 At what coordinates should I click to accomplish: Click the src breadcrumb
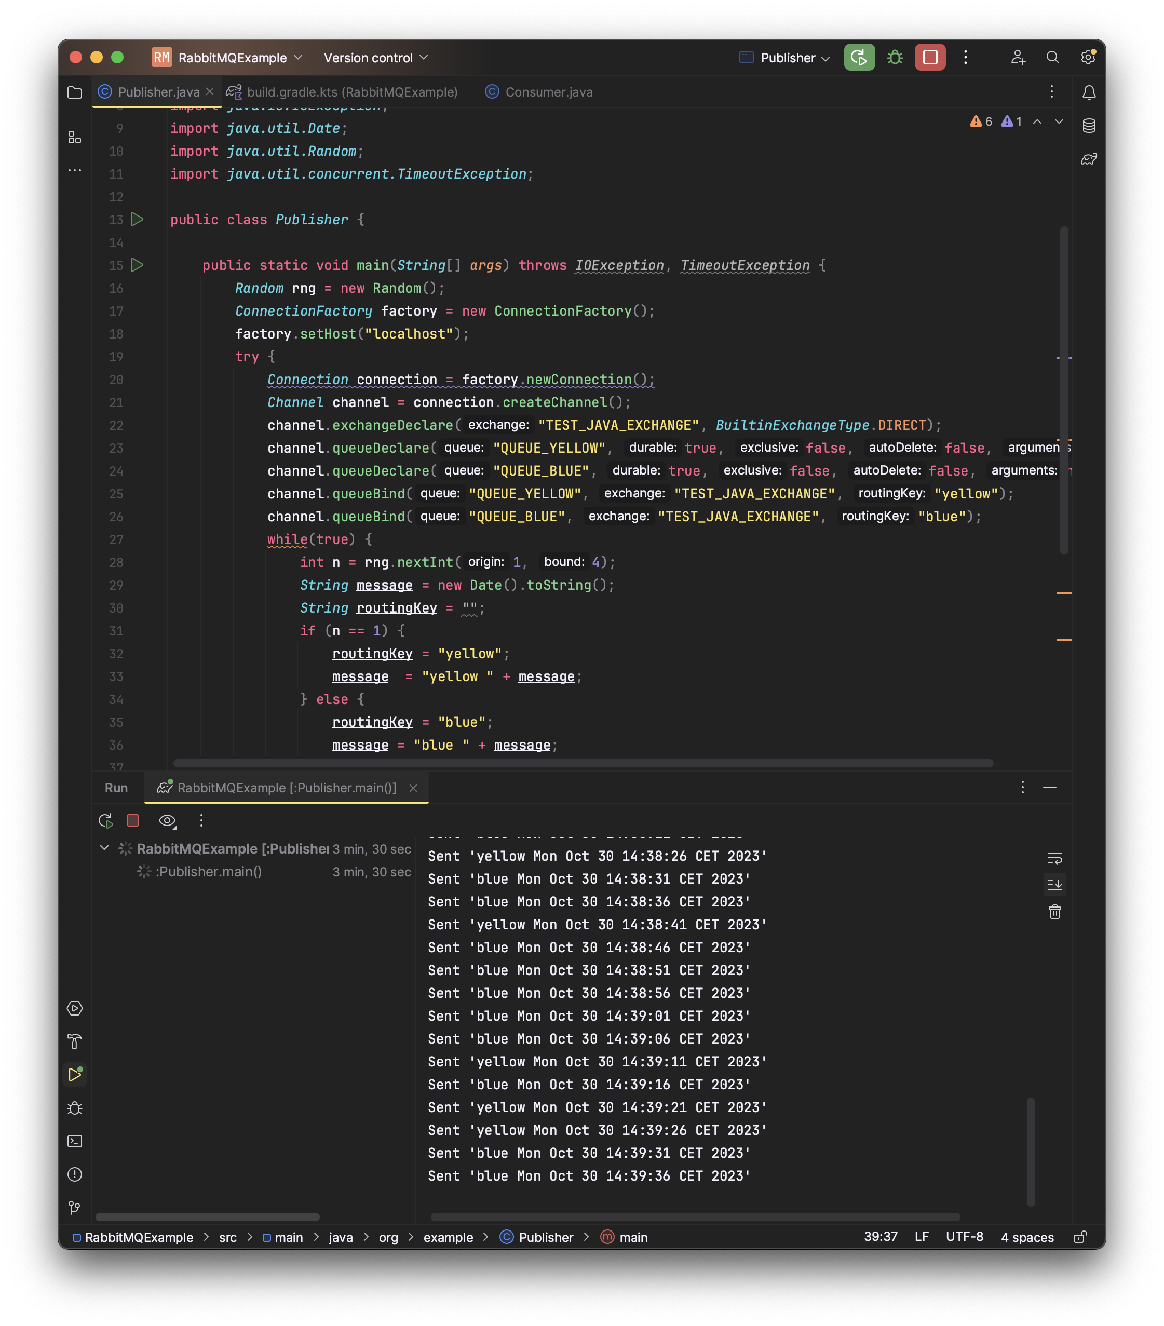[x=228, y=1237]
